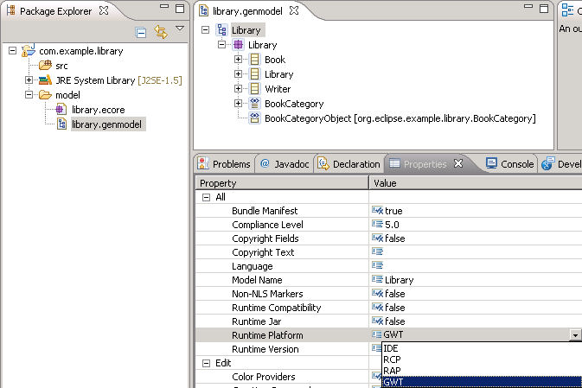The height and width of the screenshot is (388, 582).
Task: Open the Declaration tab
Action: [349, 163]
